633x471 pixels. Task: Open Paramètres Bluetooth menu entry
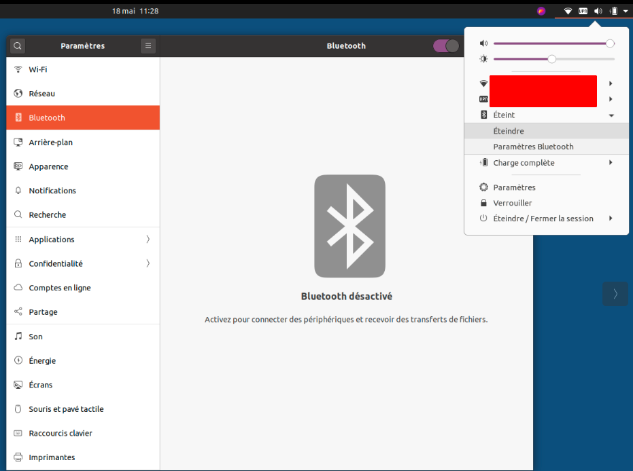point(547,147)
